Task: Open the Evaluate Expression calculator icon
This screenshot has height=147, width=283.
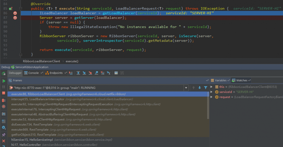Action: point(116,73)
